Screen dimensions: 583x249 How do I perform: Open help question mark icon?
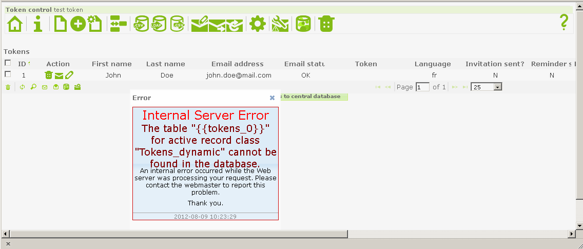point(564,22)
